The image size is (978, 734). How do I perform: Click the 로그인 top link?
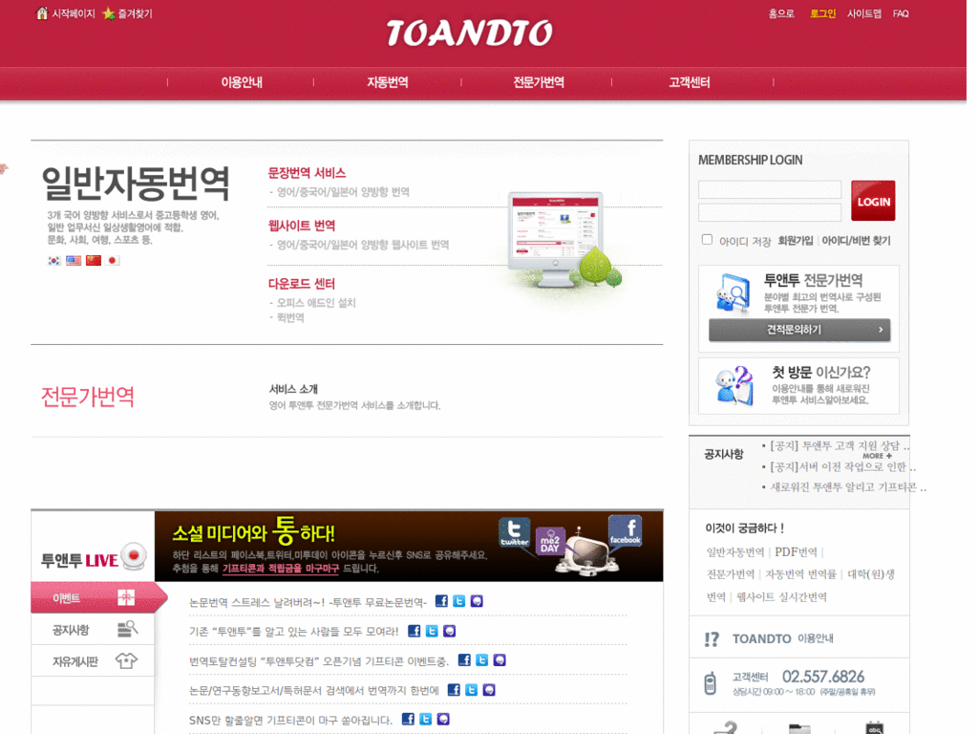[822, 13]
